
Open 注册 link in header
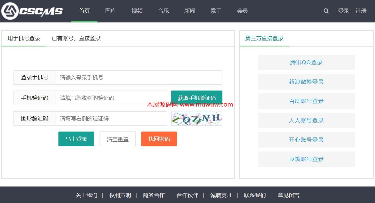pos(361,11)
